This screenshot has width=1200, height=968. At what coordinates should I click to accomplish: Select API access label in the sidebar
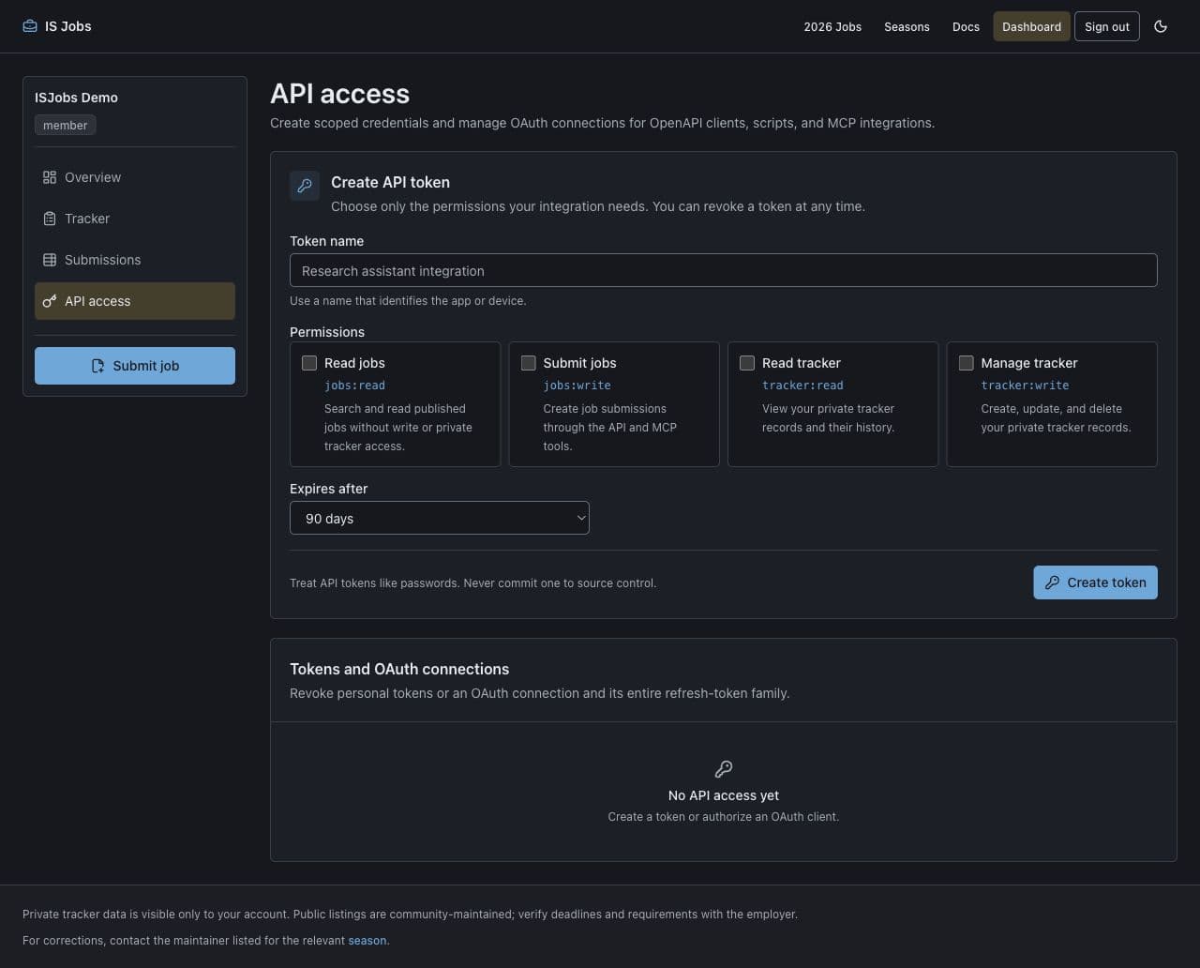coord(97,301)
